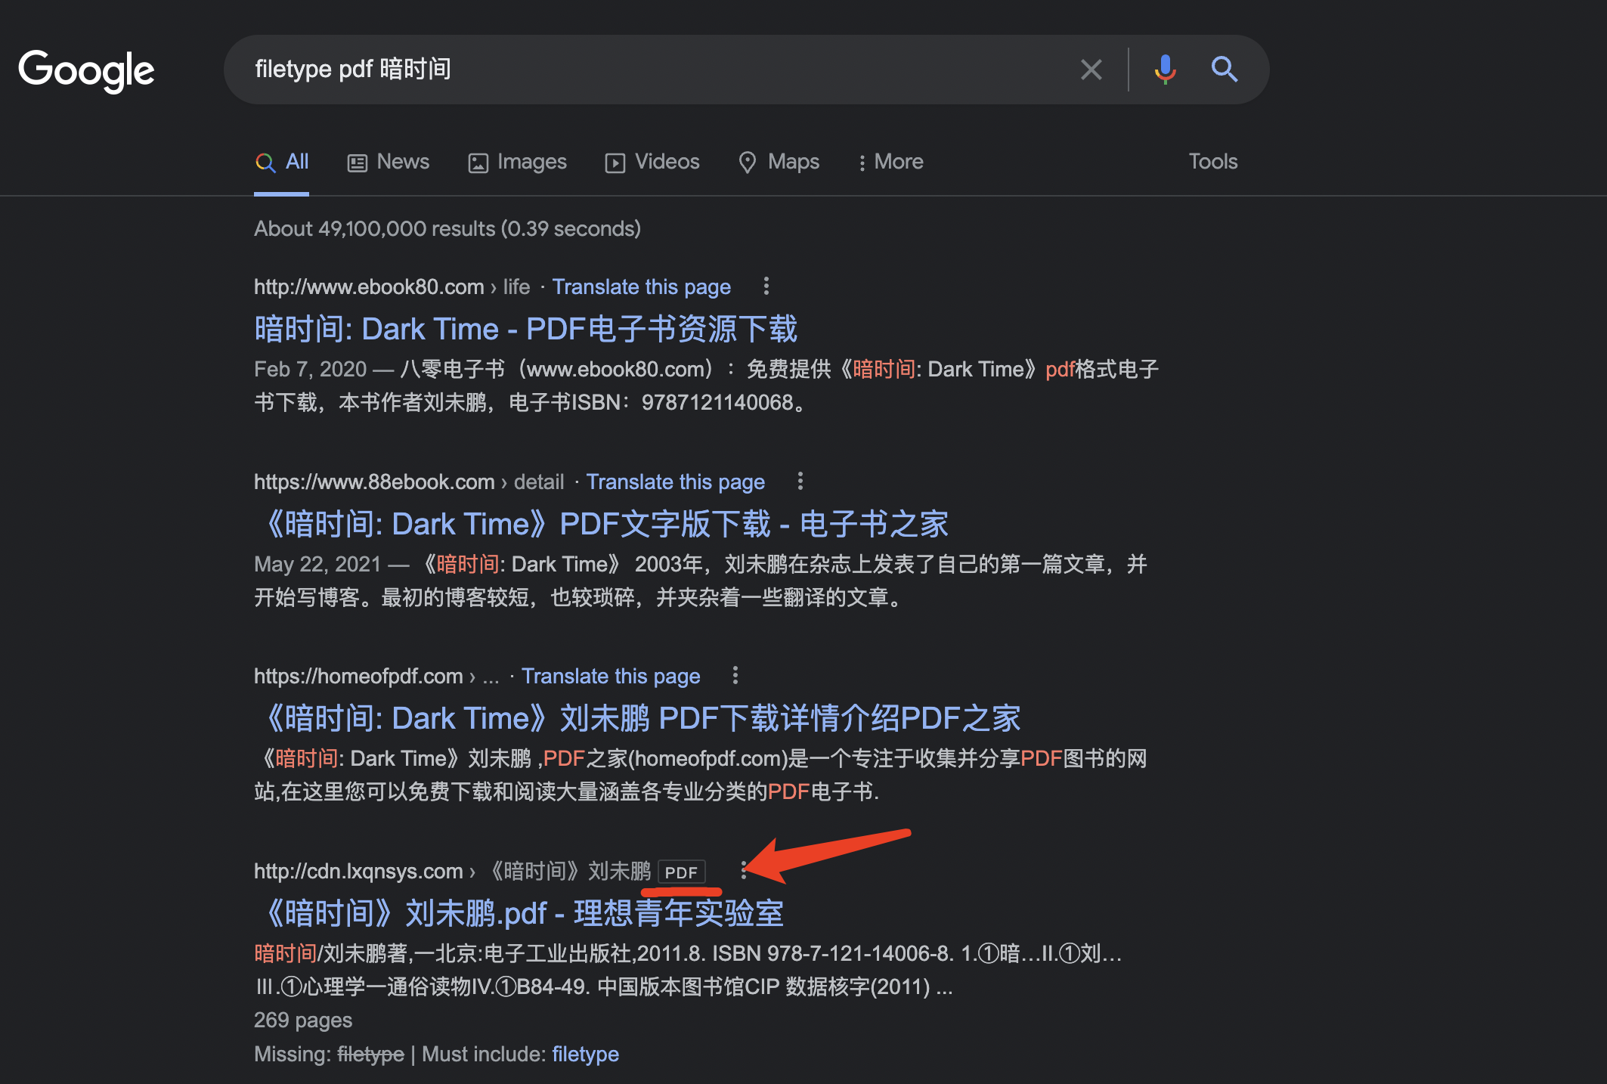1607x1084 pixels.
Task: Click the play icon beside Videos
Action: (615, 162)
